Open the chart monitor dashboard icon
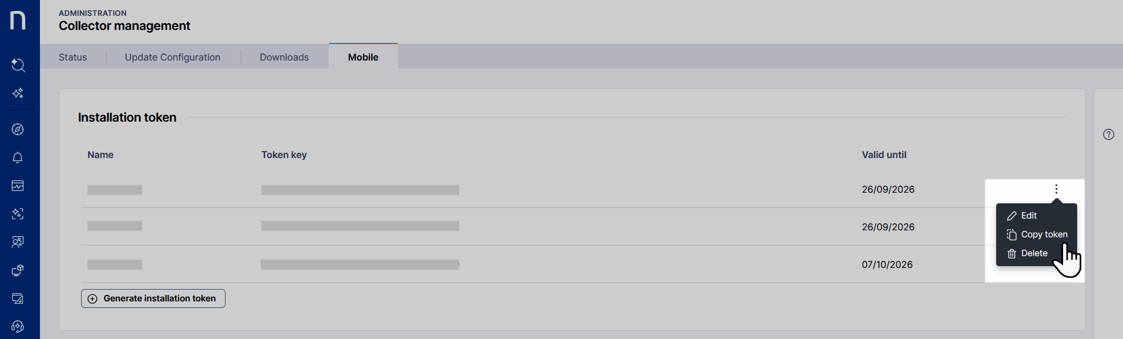 pyautogui.click(x=18, y=186)
